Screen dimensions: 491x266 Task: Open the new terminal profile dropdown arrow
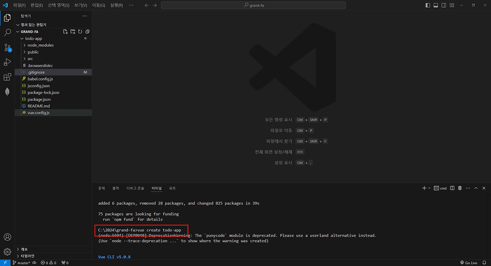coord(429,188)
